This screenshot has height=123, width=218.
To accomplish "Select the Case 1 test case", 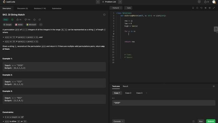I will (117, 93).
